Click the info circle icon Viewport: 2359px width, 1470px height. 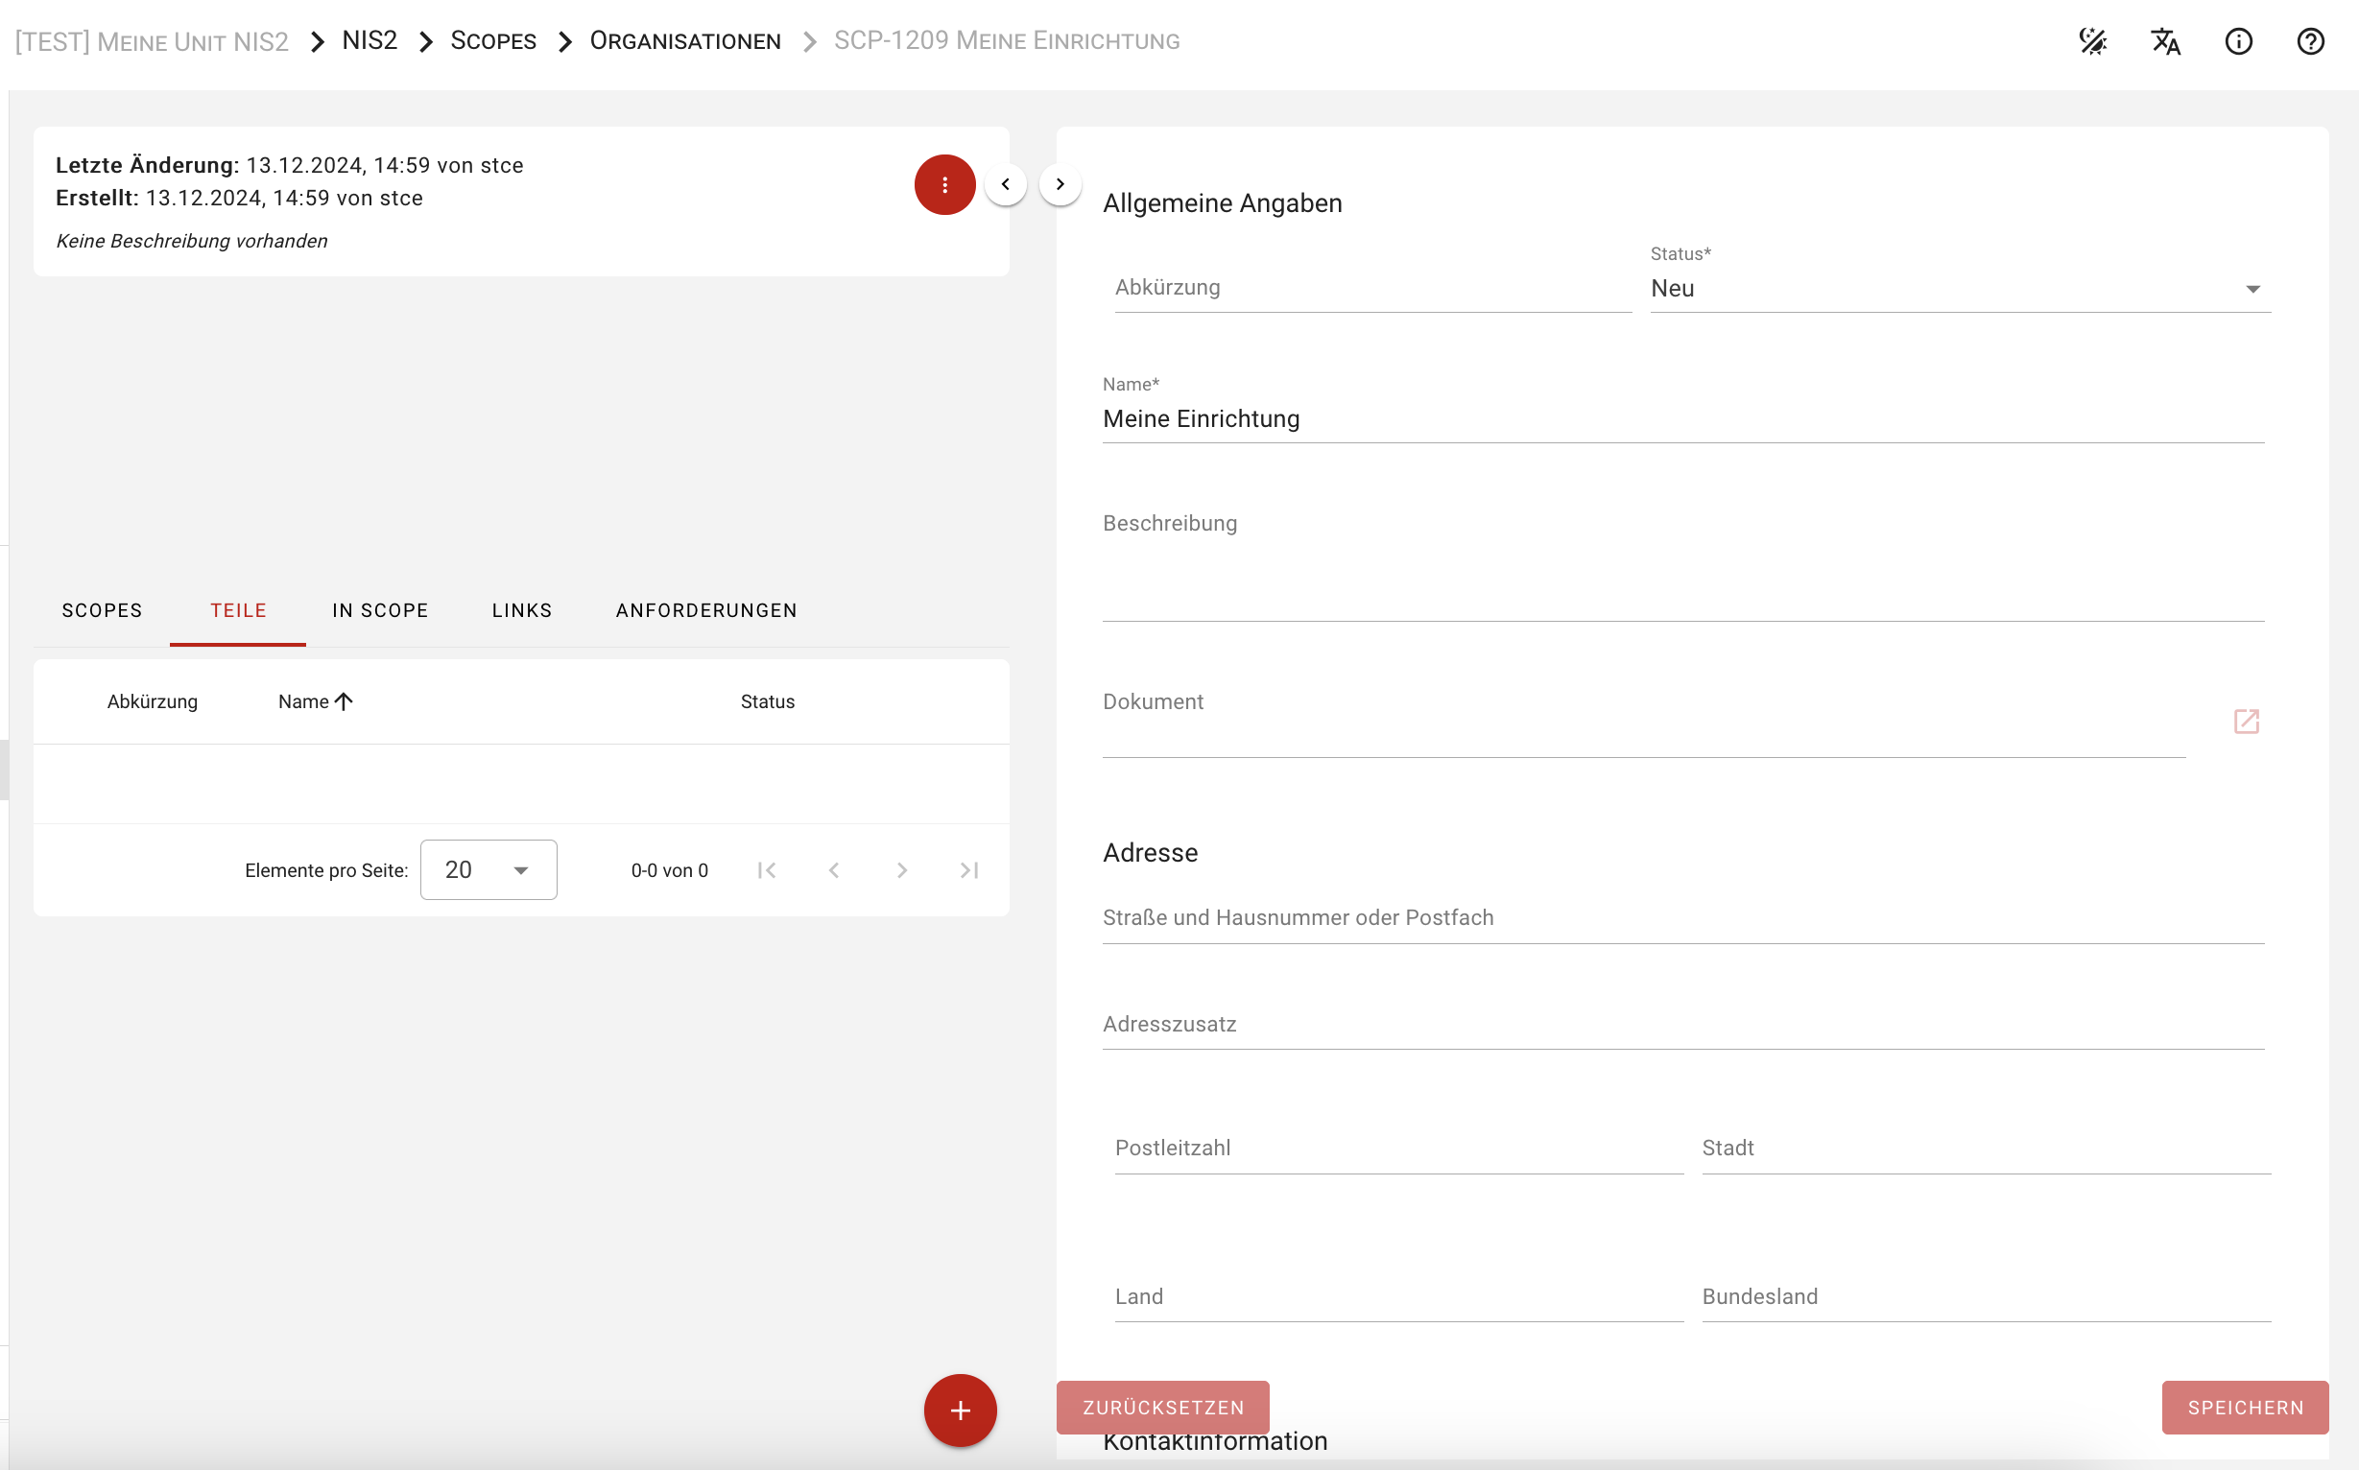(2238, 41)
